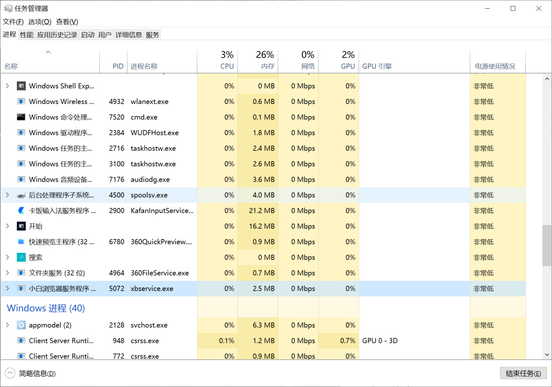Click the 360FileService.exe process name
This screenshot has height=387, width=552.
pyautogui.click(x=160, y=273)
